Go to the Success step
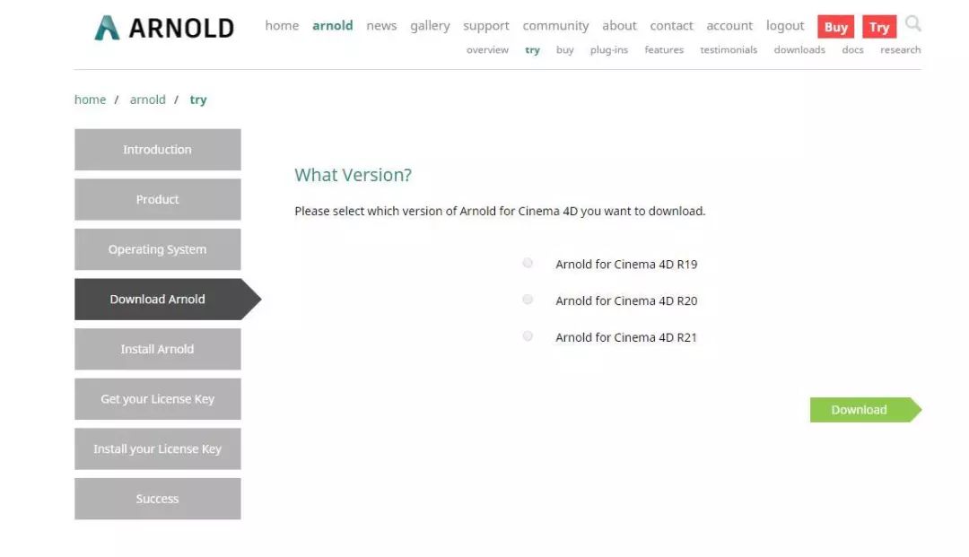 158,499
